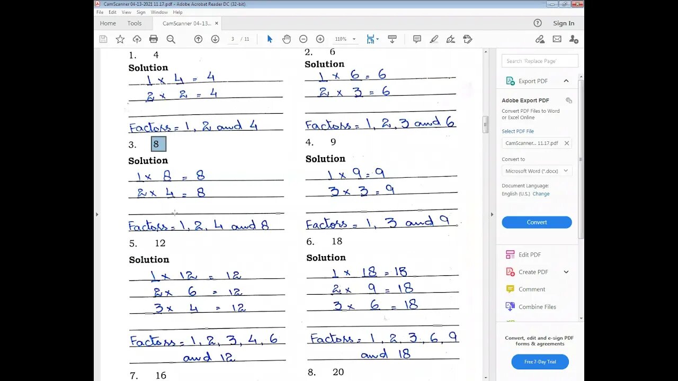Click the Search 'Replace Page' field
This screenshot has width=678, height=381.
(540, 61)
